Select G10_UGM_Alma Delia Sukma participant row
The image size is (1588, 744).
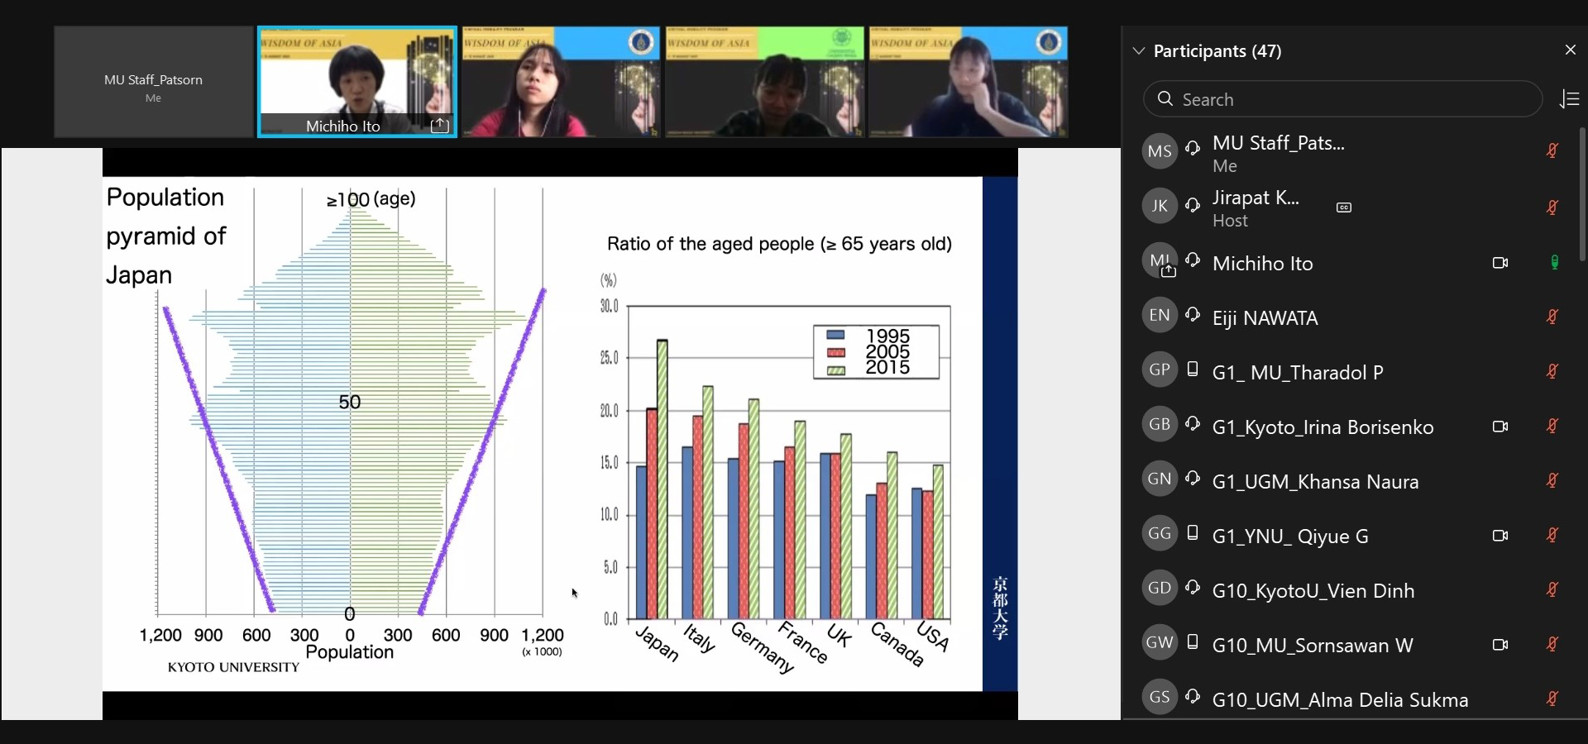pyautogui.click(x=1340, y=699)
